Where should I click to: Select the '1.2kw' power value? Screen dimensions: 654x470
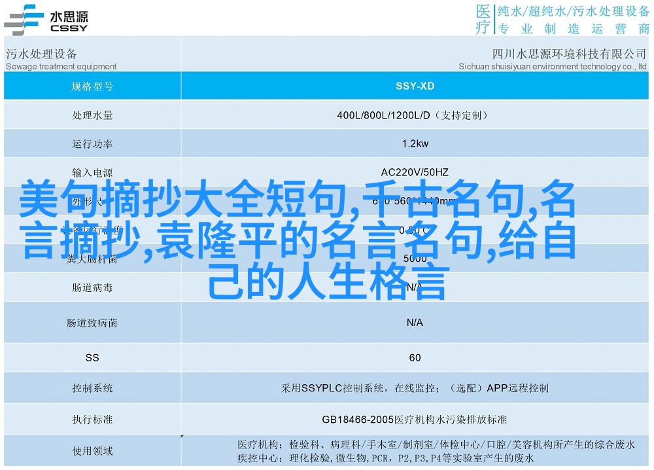(415, 143)
